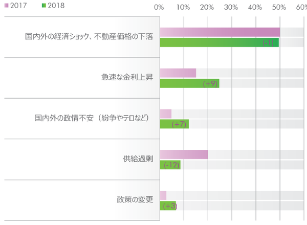Click the 30% axis tick label

231,8
